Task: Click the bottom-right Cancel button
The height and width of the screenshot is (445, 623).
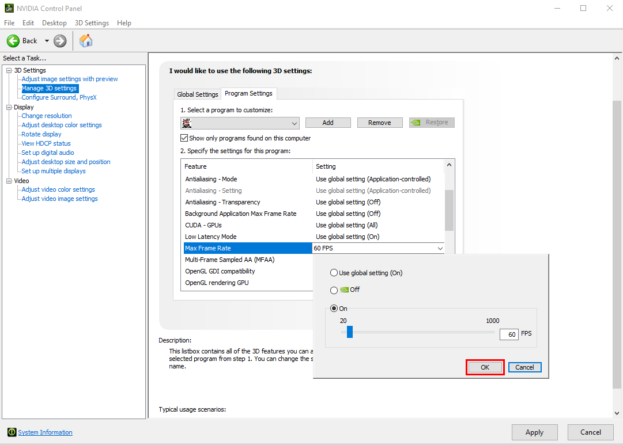Action: pyautogui.click(x=591, y=432)
